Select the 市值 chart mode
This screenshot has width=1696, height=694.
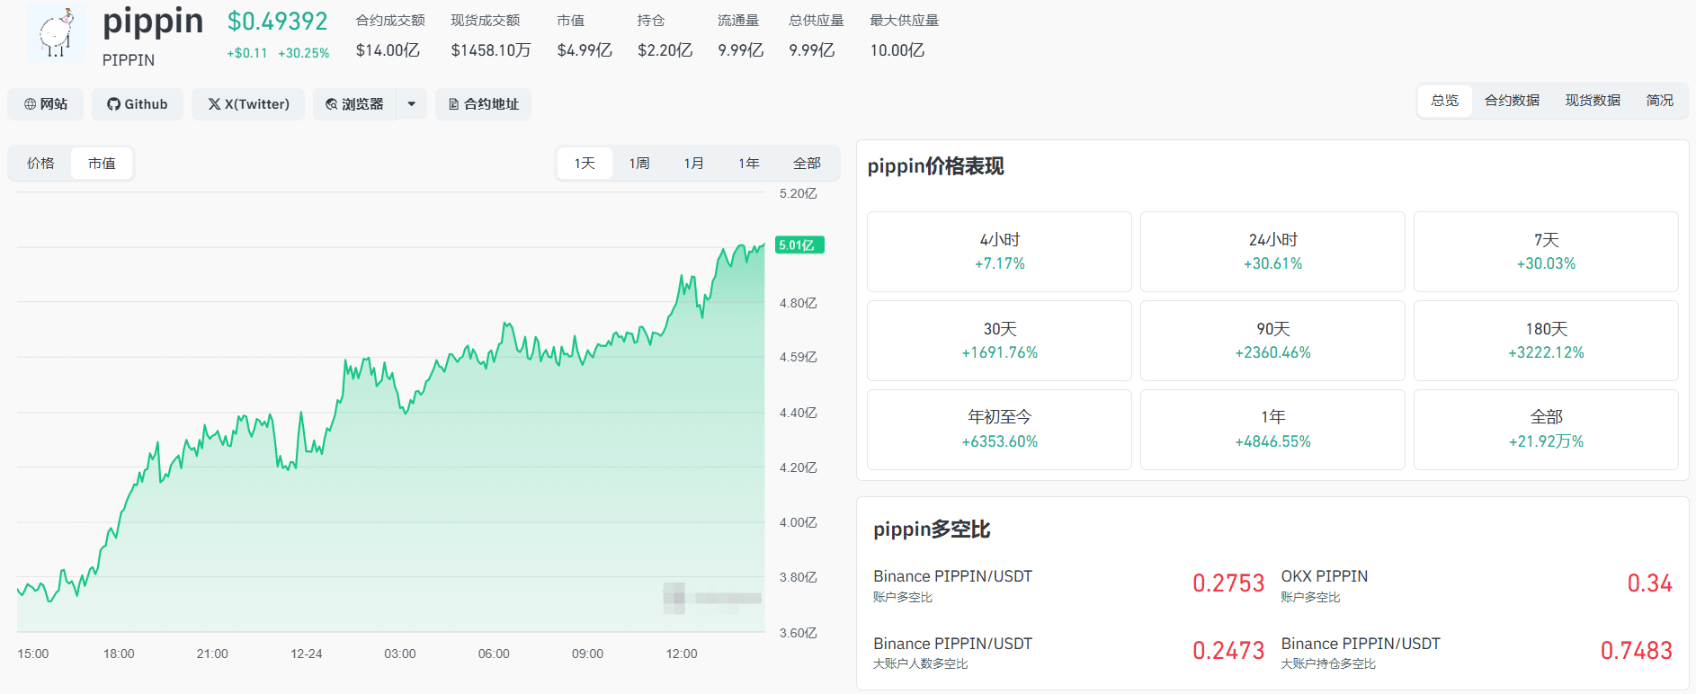point(102,164)
